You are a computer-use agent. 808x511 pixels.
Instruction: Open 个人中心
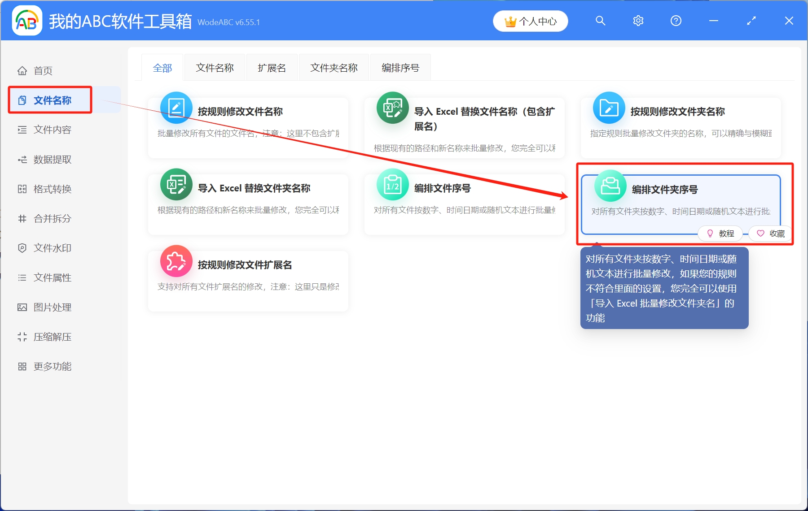coord(530,21)
